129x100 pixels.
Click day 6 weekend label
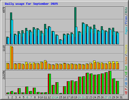point(27,97)
